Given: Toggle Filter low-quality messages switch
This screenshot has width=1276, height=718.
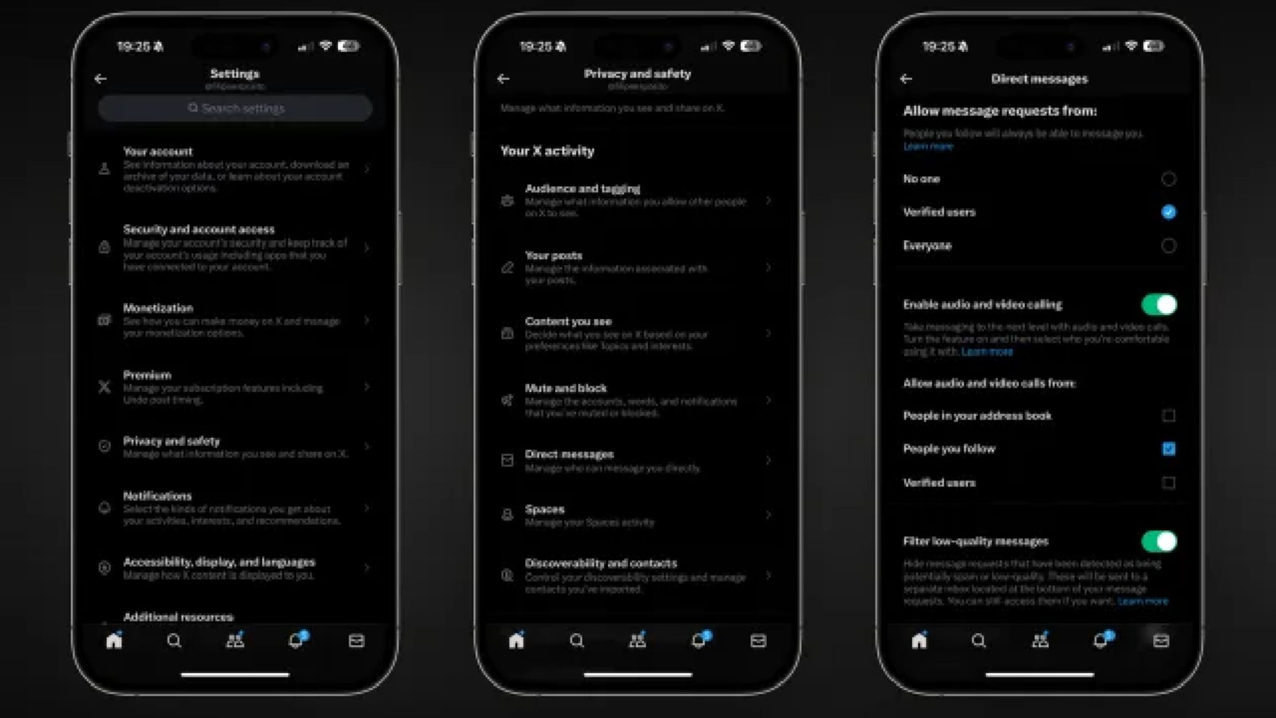Looking at the screenshot, I should (x=1158, y=542).
